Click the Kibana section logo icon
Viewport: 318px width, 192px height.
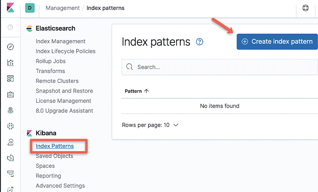(x=29, y=133)
